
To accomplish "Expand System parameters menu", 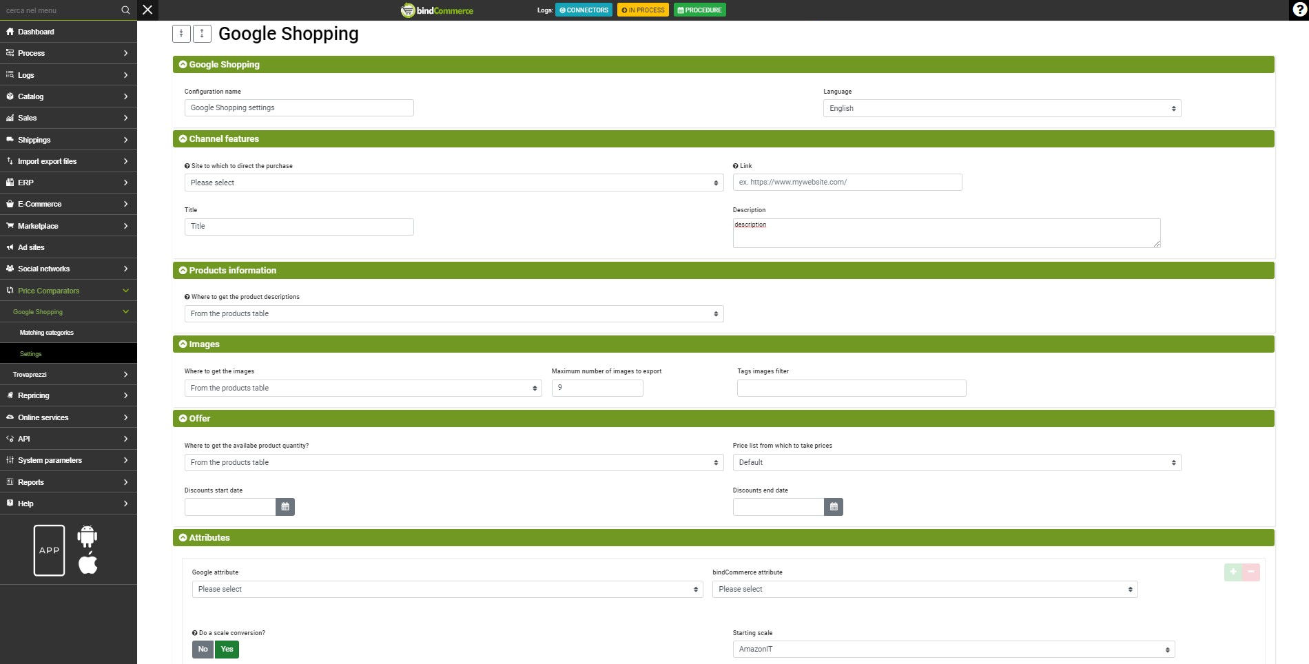I will pyautogui.click(x=68, y=460).
